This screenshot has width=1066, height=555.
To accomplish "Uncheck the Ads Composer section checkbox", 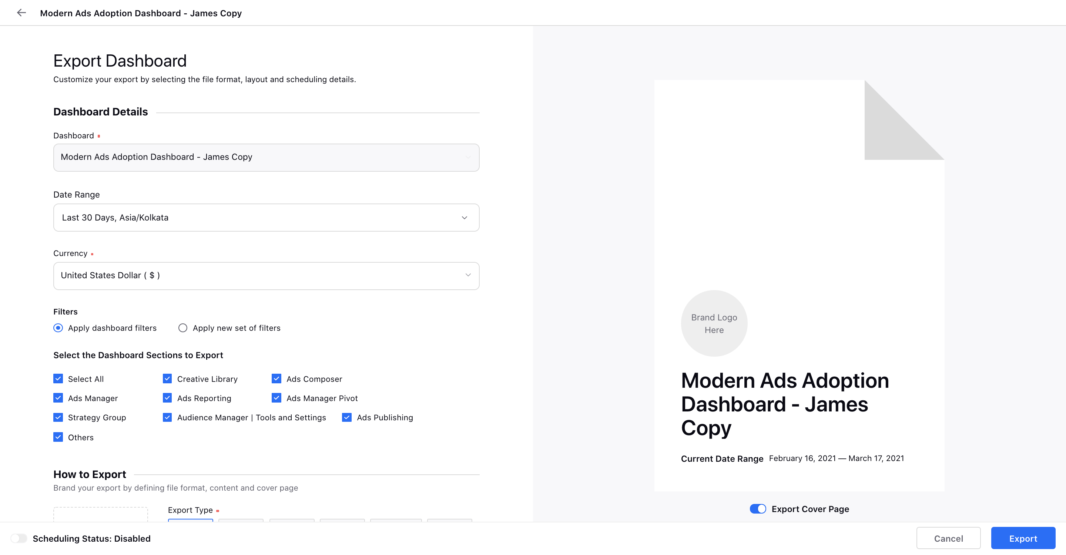I will 277,379.
